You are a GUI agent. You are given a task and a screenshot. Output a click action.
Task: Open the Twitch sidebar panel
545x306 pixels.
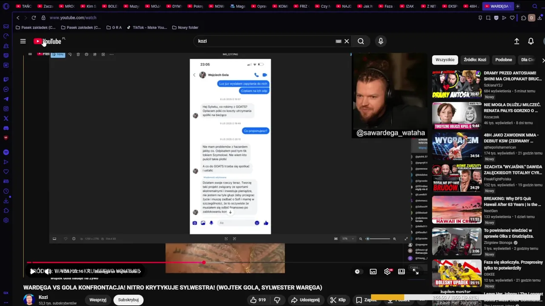tap(6, 79)
